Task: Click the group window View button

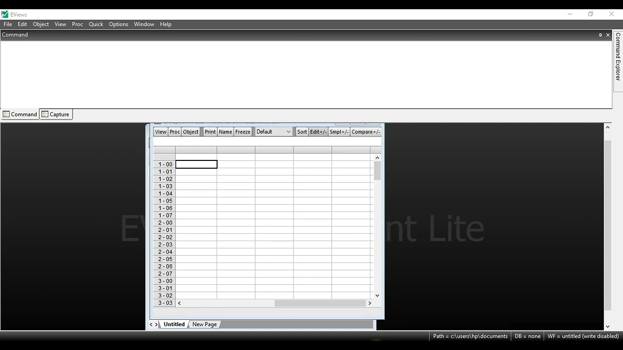Action: click(x=161, y=132)
